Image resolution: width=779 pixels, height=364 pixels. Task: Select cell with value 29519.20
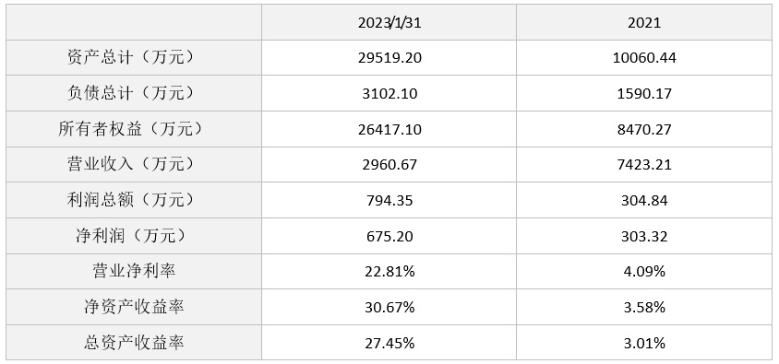[x=389, y=57]
